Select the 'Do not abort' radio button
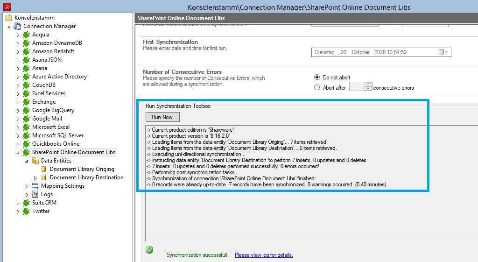The image size is (478, 262). coord(317,78)
